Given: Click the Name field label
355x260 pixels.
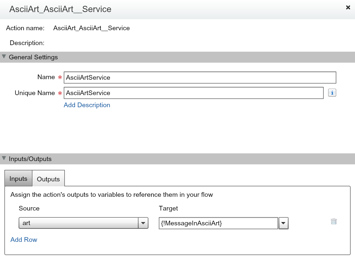Looking at the screenshot, I should (x=46, y=77).
